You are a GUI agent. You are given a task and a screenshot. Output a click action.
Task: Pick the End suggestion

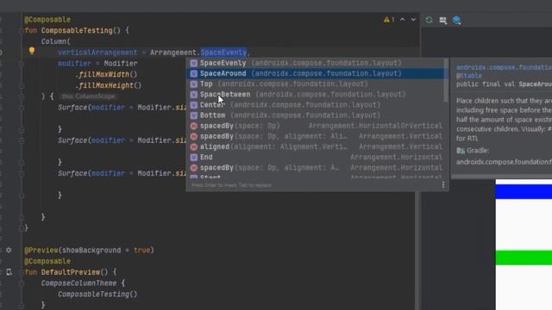(x=315, y=157)
